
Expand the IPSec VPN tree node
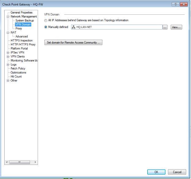(x=8, y=53)
